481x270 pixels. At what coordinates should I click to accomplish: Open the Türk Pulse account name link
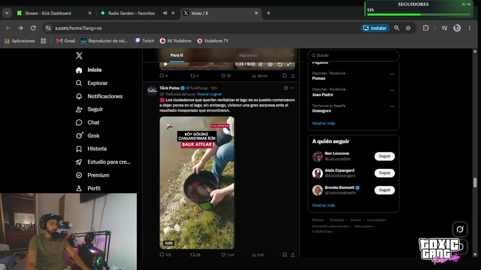coord(169,88)
